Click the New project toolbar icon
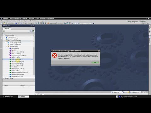 click(x=2, y=23)
